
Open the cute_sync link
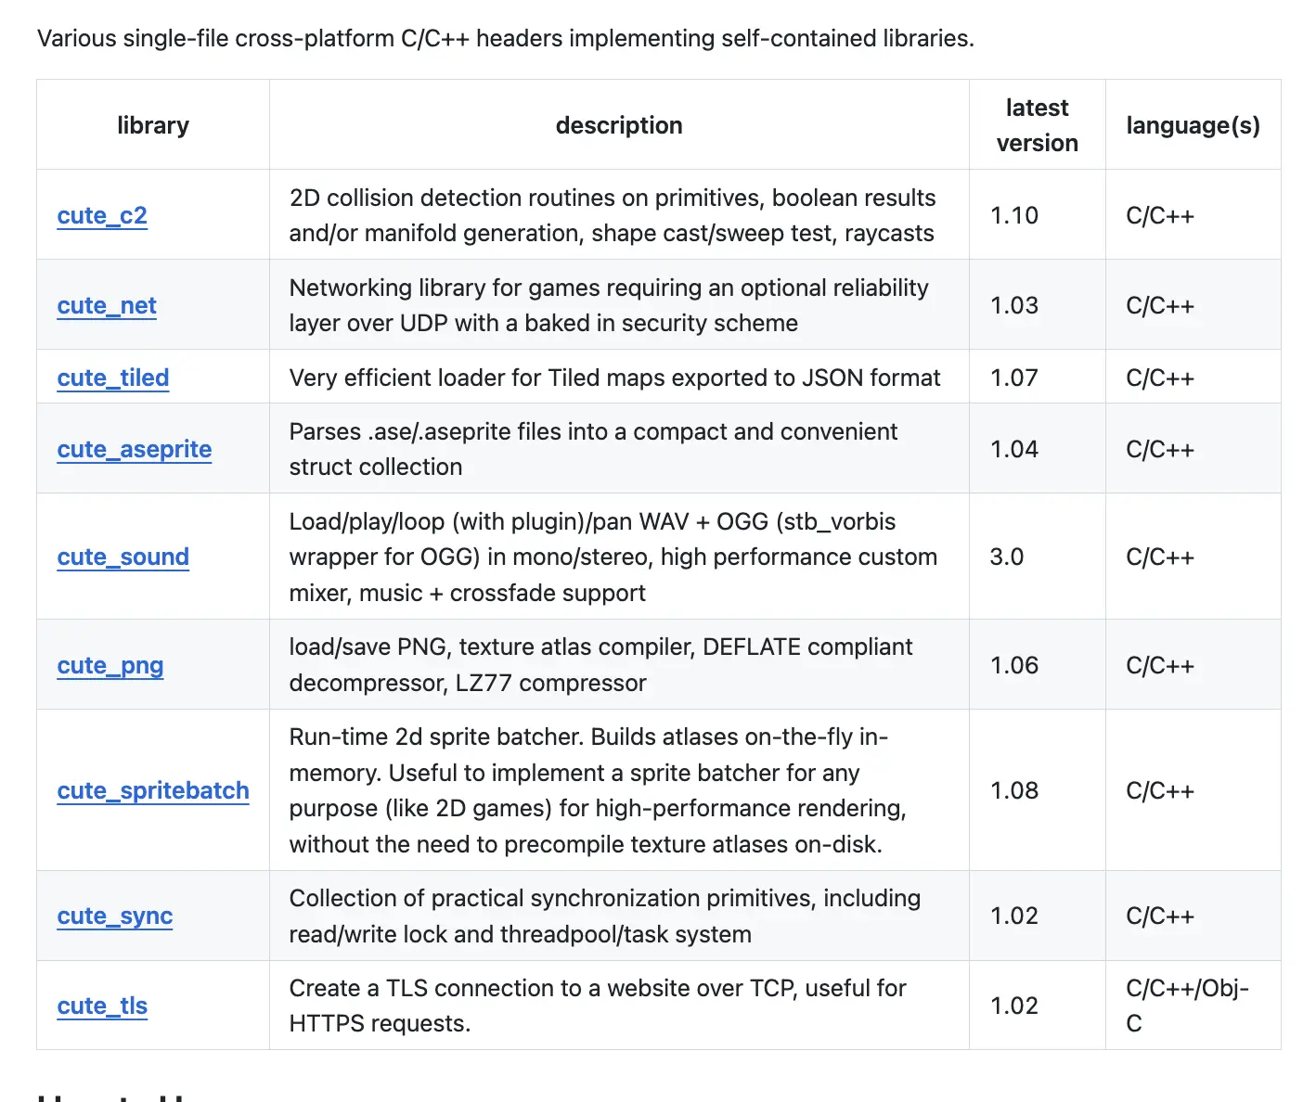click(115, 916)
